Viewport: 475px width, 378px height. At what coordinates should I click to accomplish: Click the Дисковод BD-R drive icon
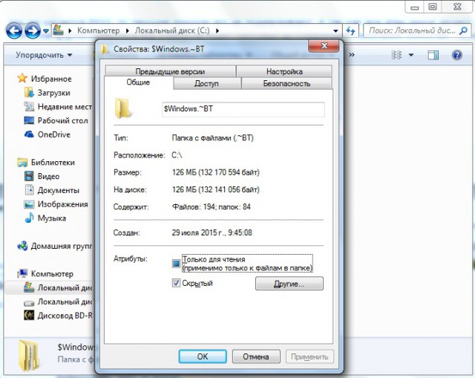[x=29, y=316]
